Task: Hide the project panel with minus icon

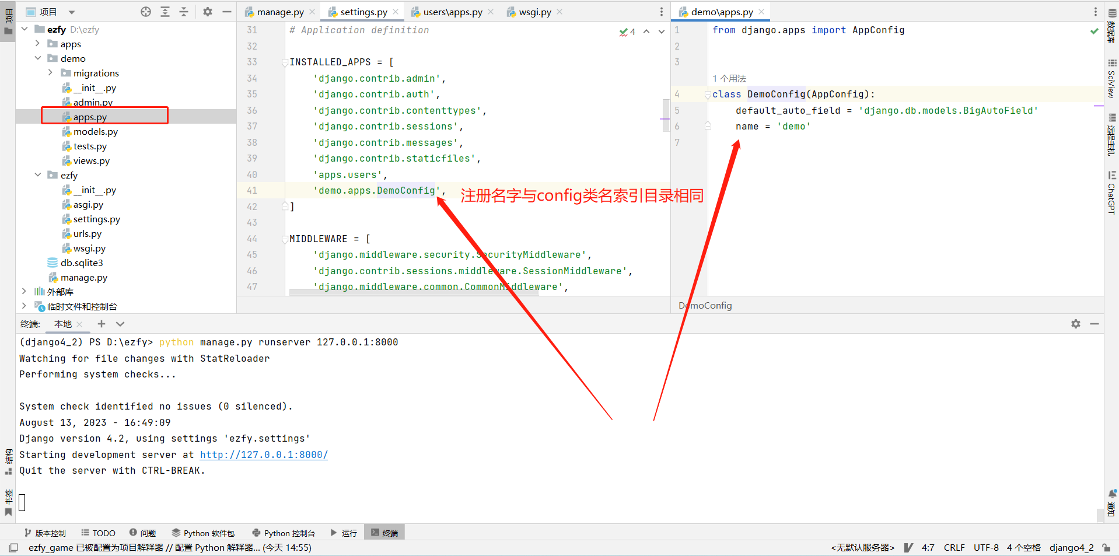Action: pos(227,12)
